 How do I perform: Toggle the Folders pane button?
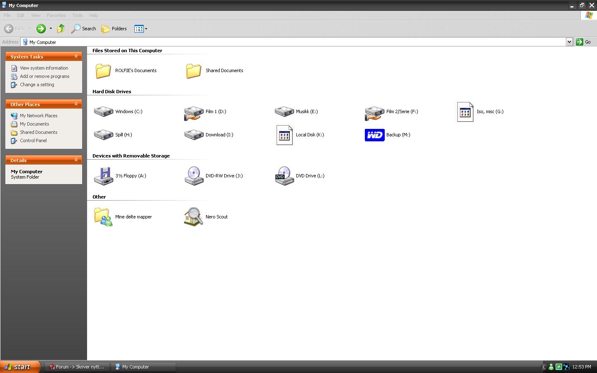pyautogui.click(x=114, y=29)
